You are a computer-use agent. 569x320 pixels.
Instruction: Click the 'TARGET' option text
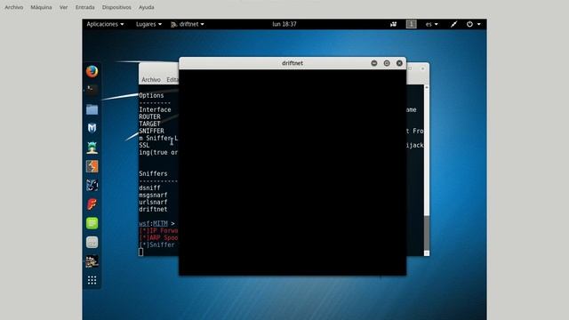click(149, 124)
